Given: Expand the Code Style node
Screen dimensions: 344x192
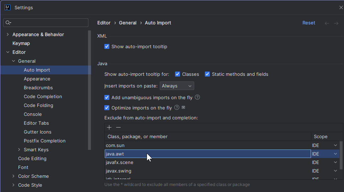Looking at the screenshot, I should (x=13, y=185).
